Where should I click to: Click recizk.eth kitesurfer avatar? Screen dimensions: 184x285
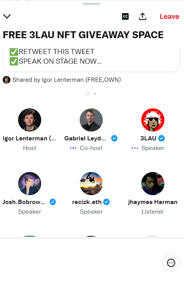click(x=91, y=184)
